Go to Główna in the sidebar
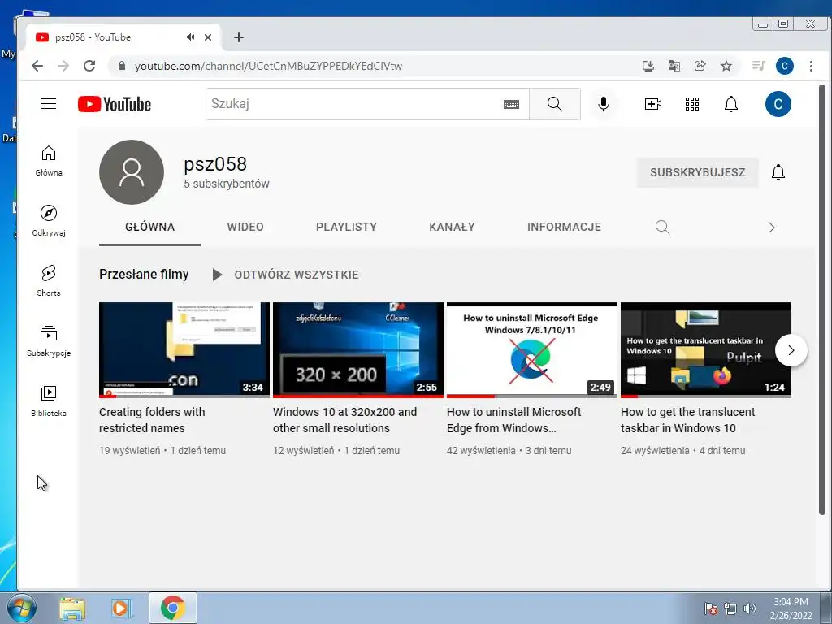The image size is (832, 624). pos(48,161)
